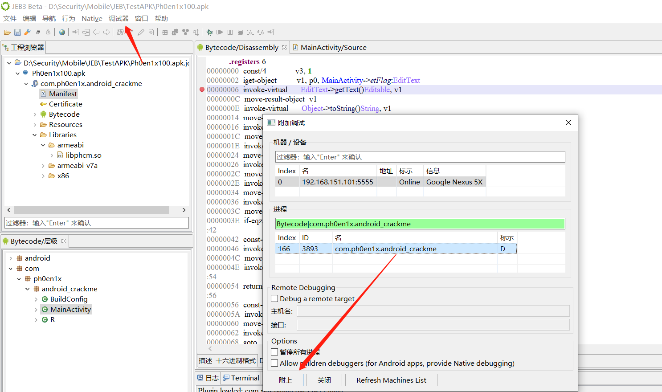Click the three circles graph toolbar icon
Screen dimensions: 662x392
click(185, 32)
